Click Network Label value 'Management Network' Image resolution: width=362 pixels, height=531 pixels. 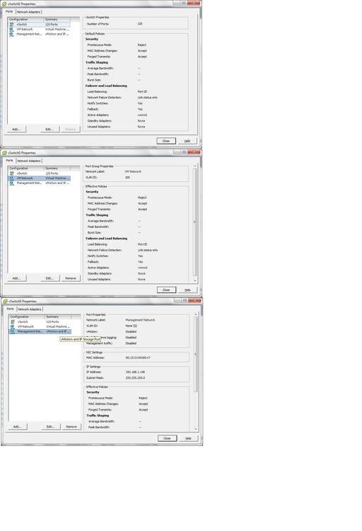click(x=140, y=320)
